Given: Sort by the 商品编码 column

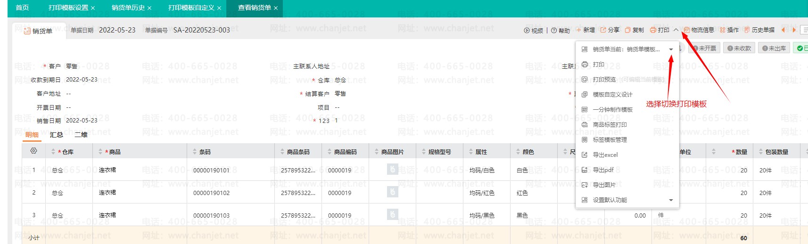Looking at the screenshot, I should (x=330, y=152).
